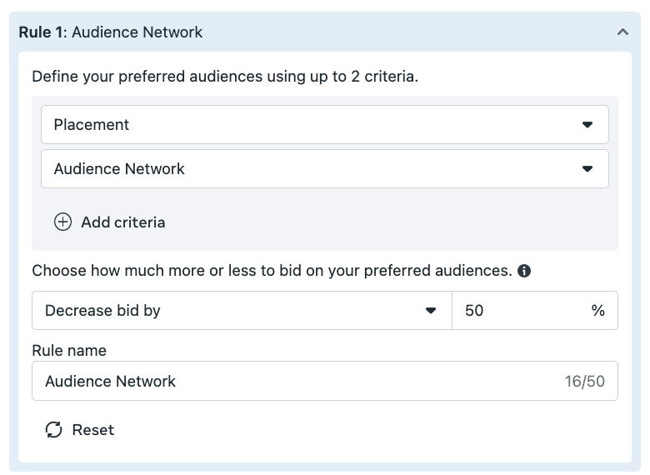Click the 'Choose how much more or less' text

coord(272,271)
